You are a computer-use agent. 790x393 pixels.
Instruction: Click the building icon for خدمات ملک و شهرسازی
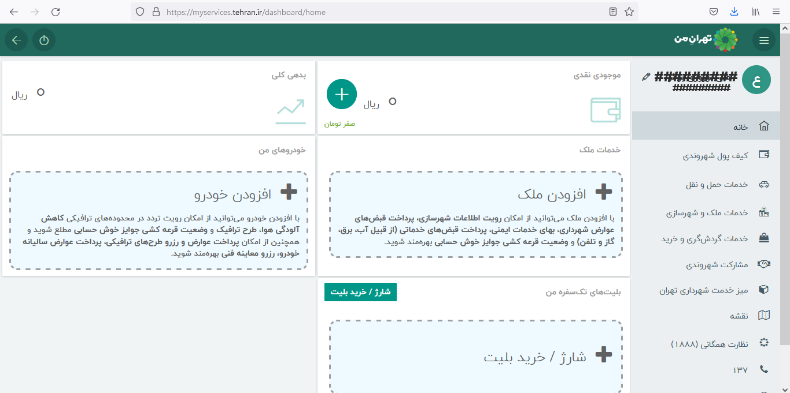click(x=763, y=211)
